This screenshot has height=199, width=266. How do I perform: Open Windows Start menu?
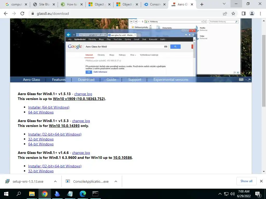(6, 194)
